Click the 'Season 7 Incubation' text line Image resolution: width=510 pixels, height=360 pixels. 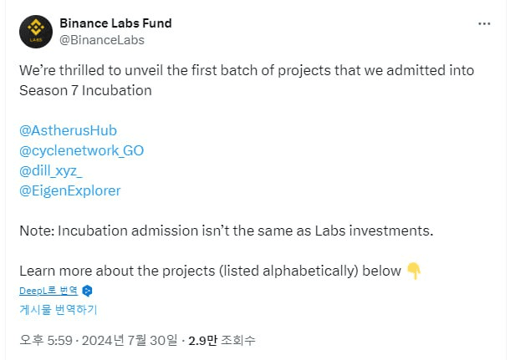click(x=85, y=90)
